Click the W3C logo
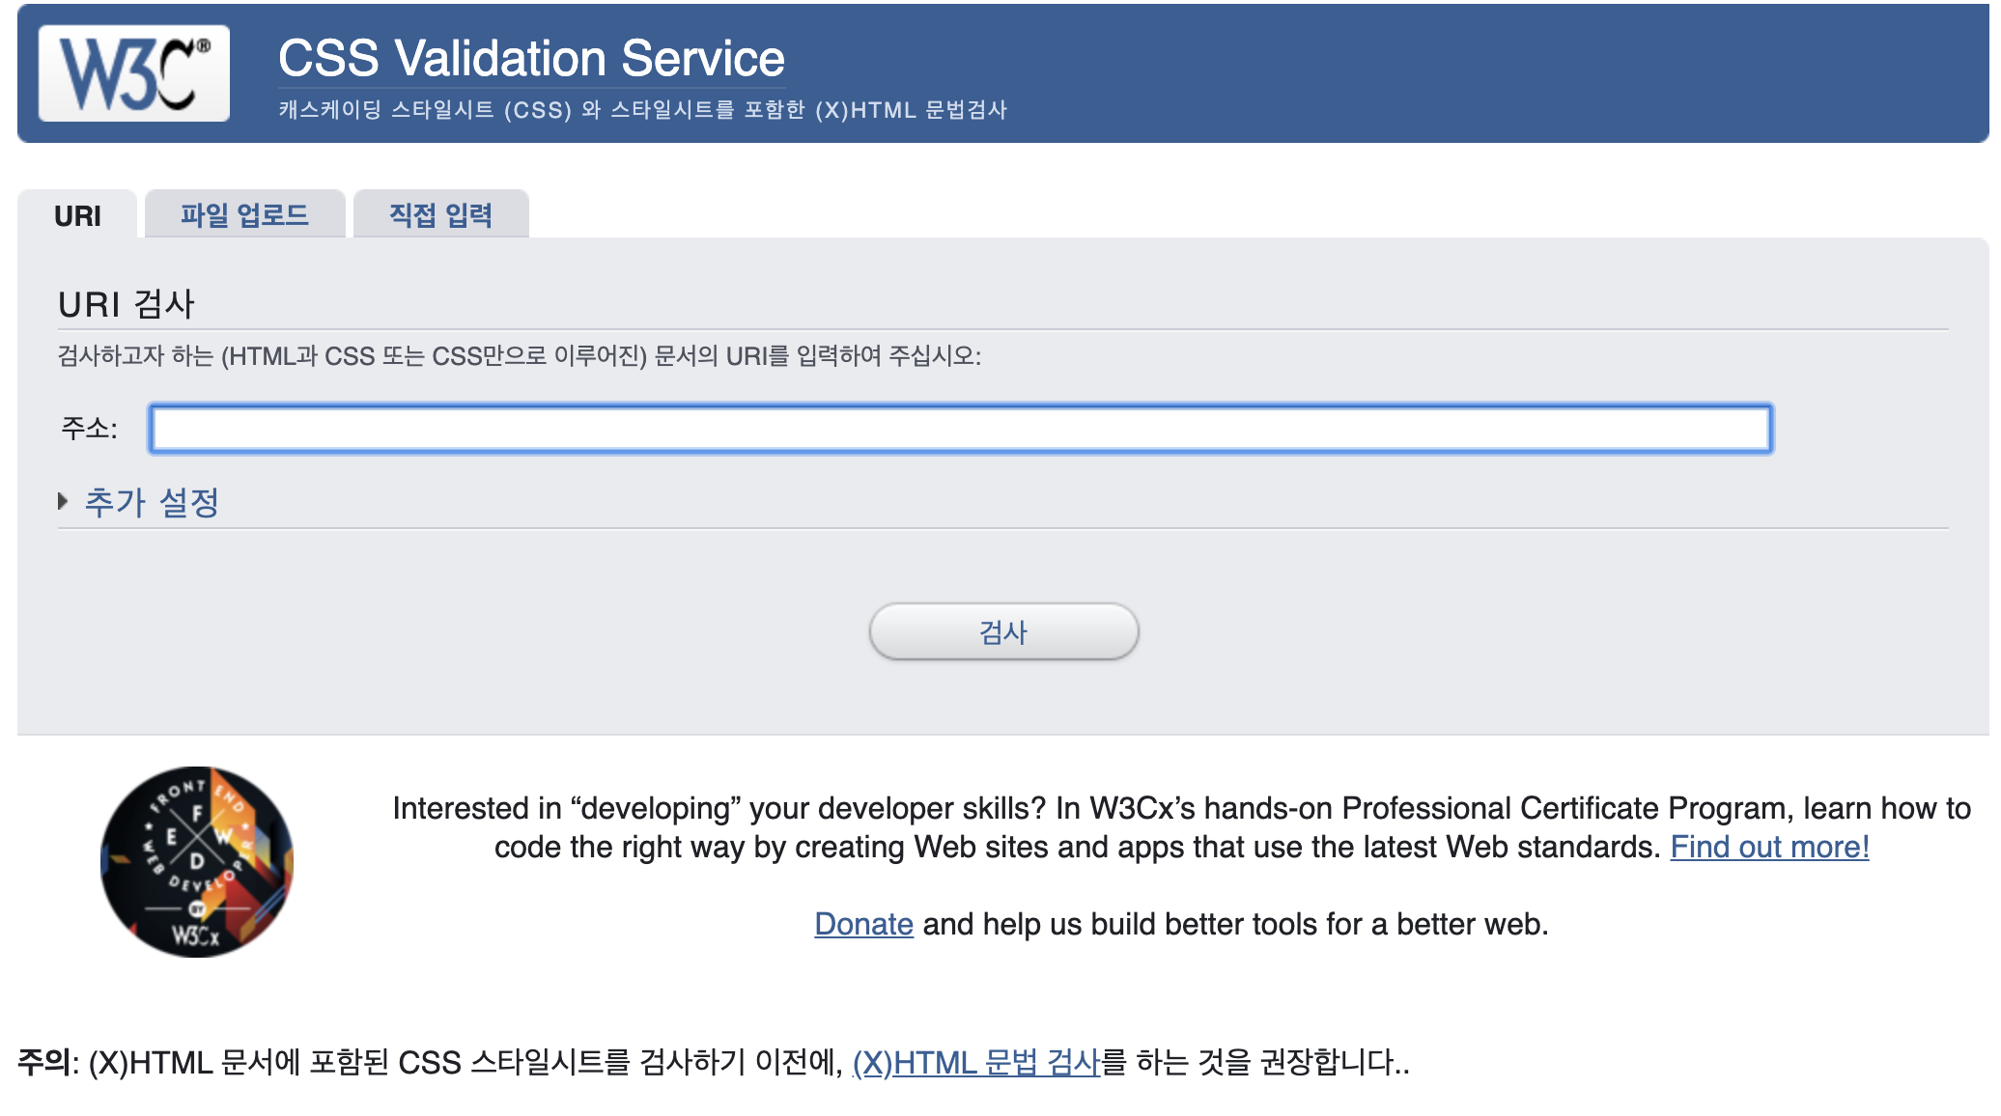This screenshot has width=2001, height=1116. click(x=134, y=73)
